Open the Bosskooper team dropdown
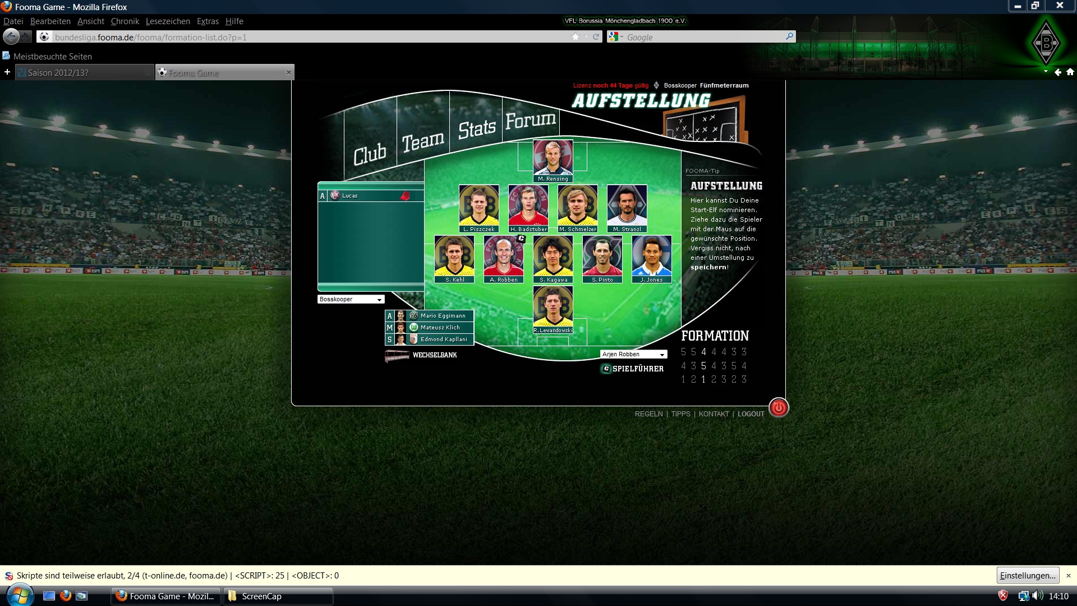 351,300
